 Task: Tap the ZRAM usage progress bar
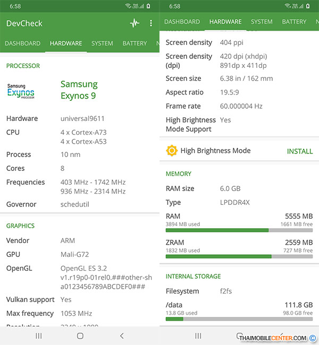(239, 256)
